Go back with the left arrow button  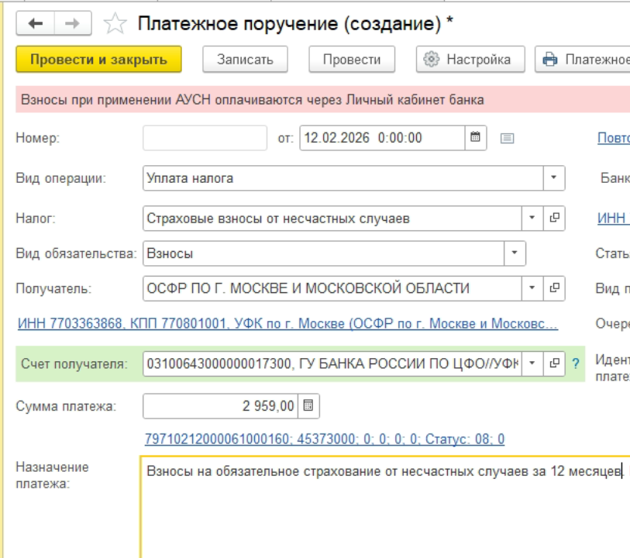click(x=36, y=23)
